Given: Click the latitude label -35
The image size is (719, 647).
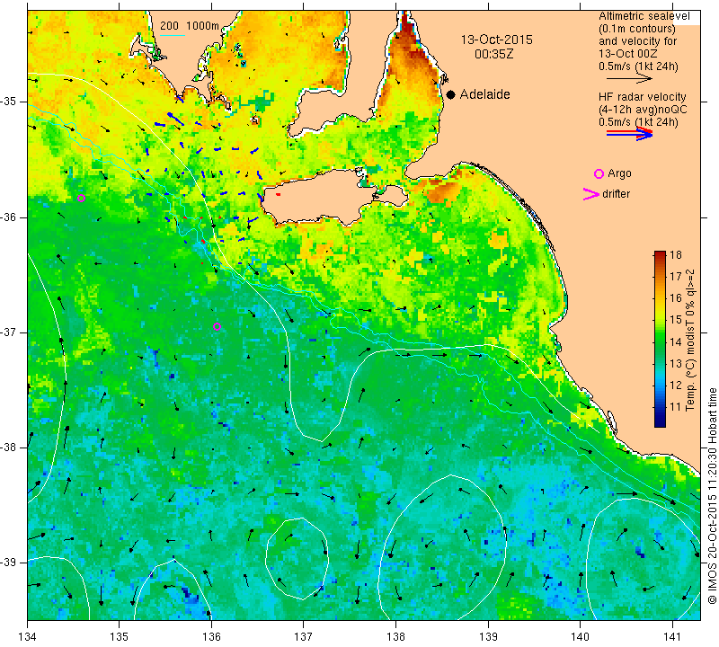Looking at the screenshot, I should click(x=9, y=102).
